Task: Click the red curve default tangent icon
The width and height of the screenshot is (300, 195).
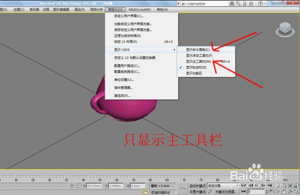Action: (210, 192)
